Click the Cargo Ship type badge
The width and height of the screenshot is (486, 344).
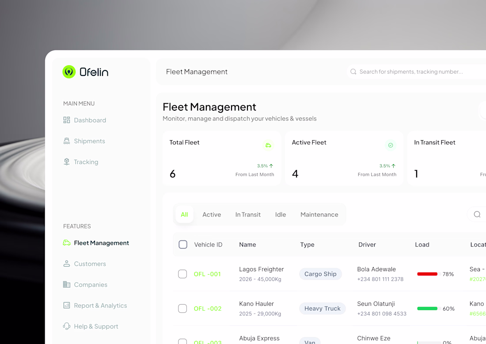320,274
